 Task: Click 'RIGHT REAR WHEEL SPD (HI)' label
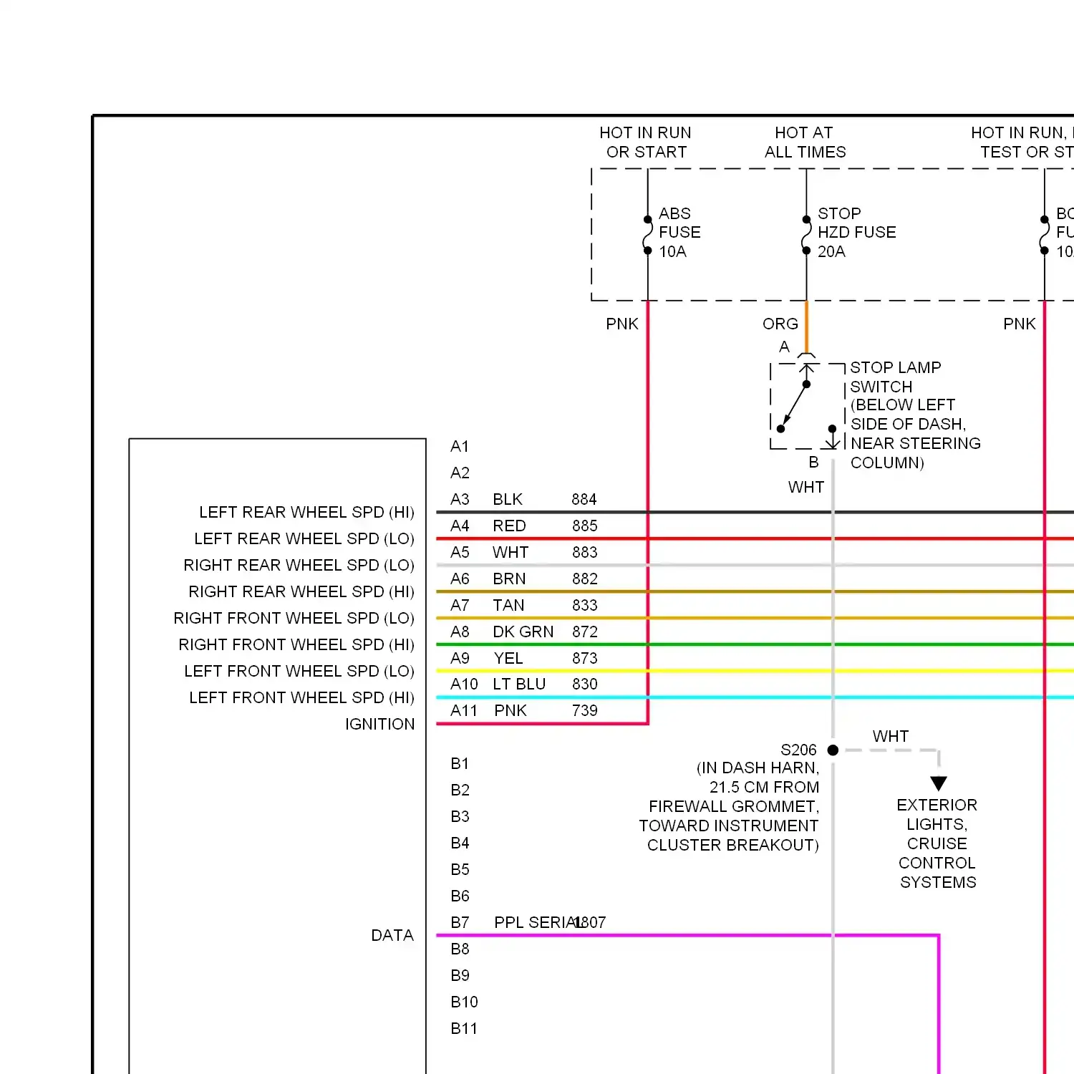pyautogui.click(x=301, y=592)
